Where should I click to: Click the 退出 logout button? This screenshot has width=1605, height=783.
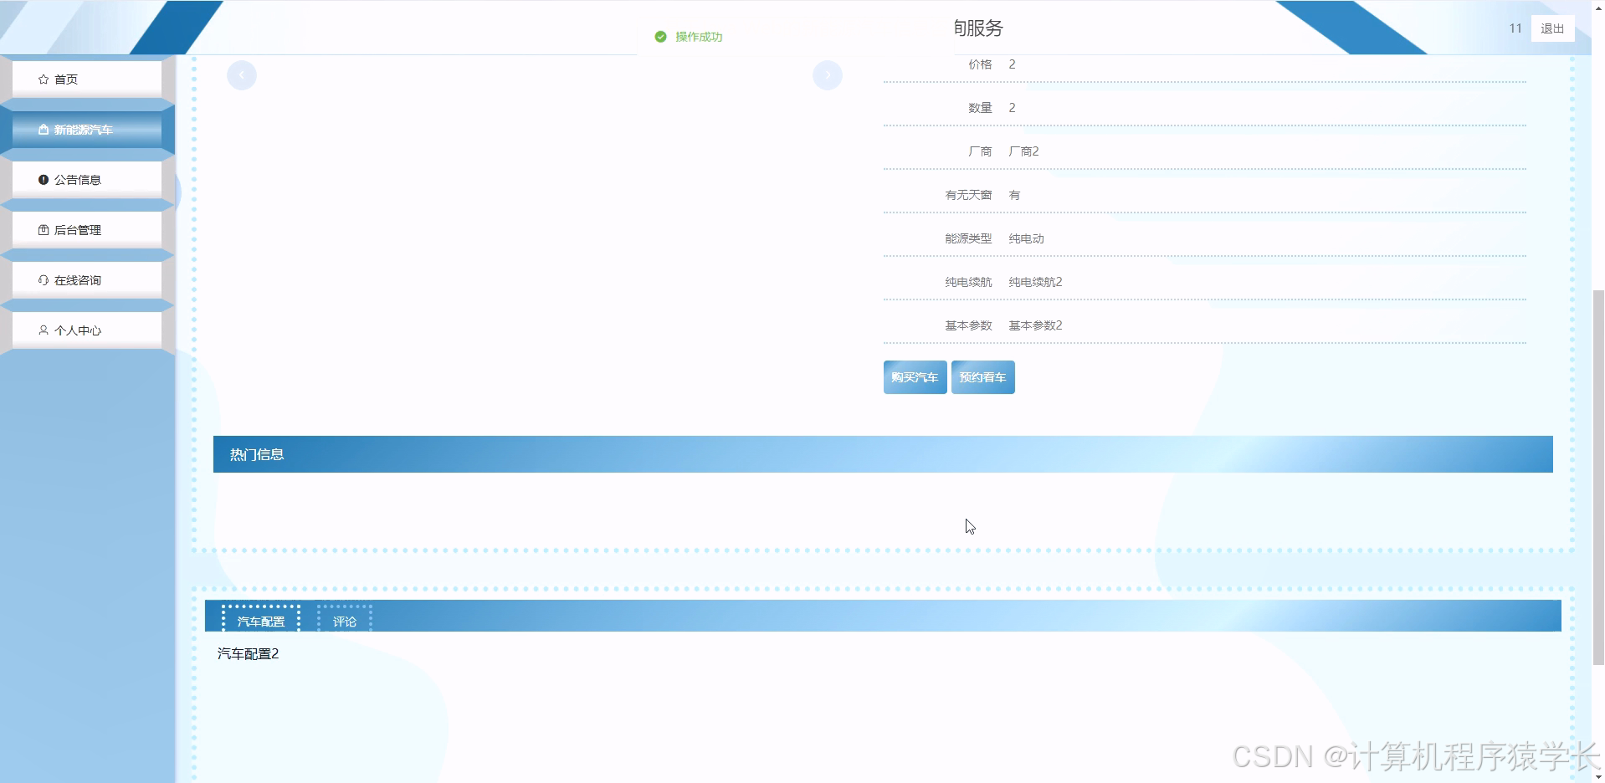1552,28
